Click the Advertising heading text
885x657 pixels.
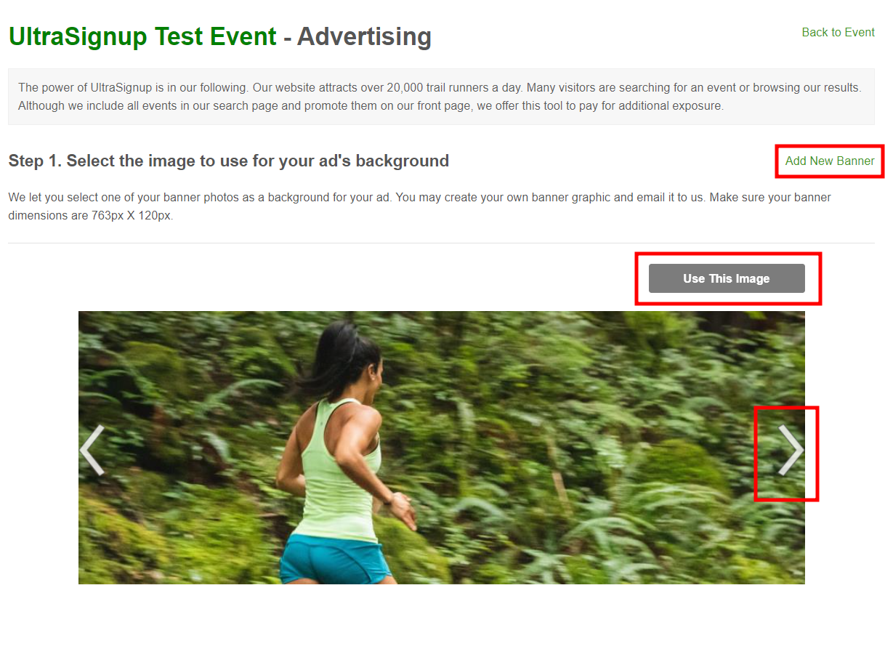[364, 36]
